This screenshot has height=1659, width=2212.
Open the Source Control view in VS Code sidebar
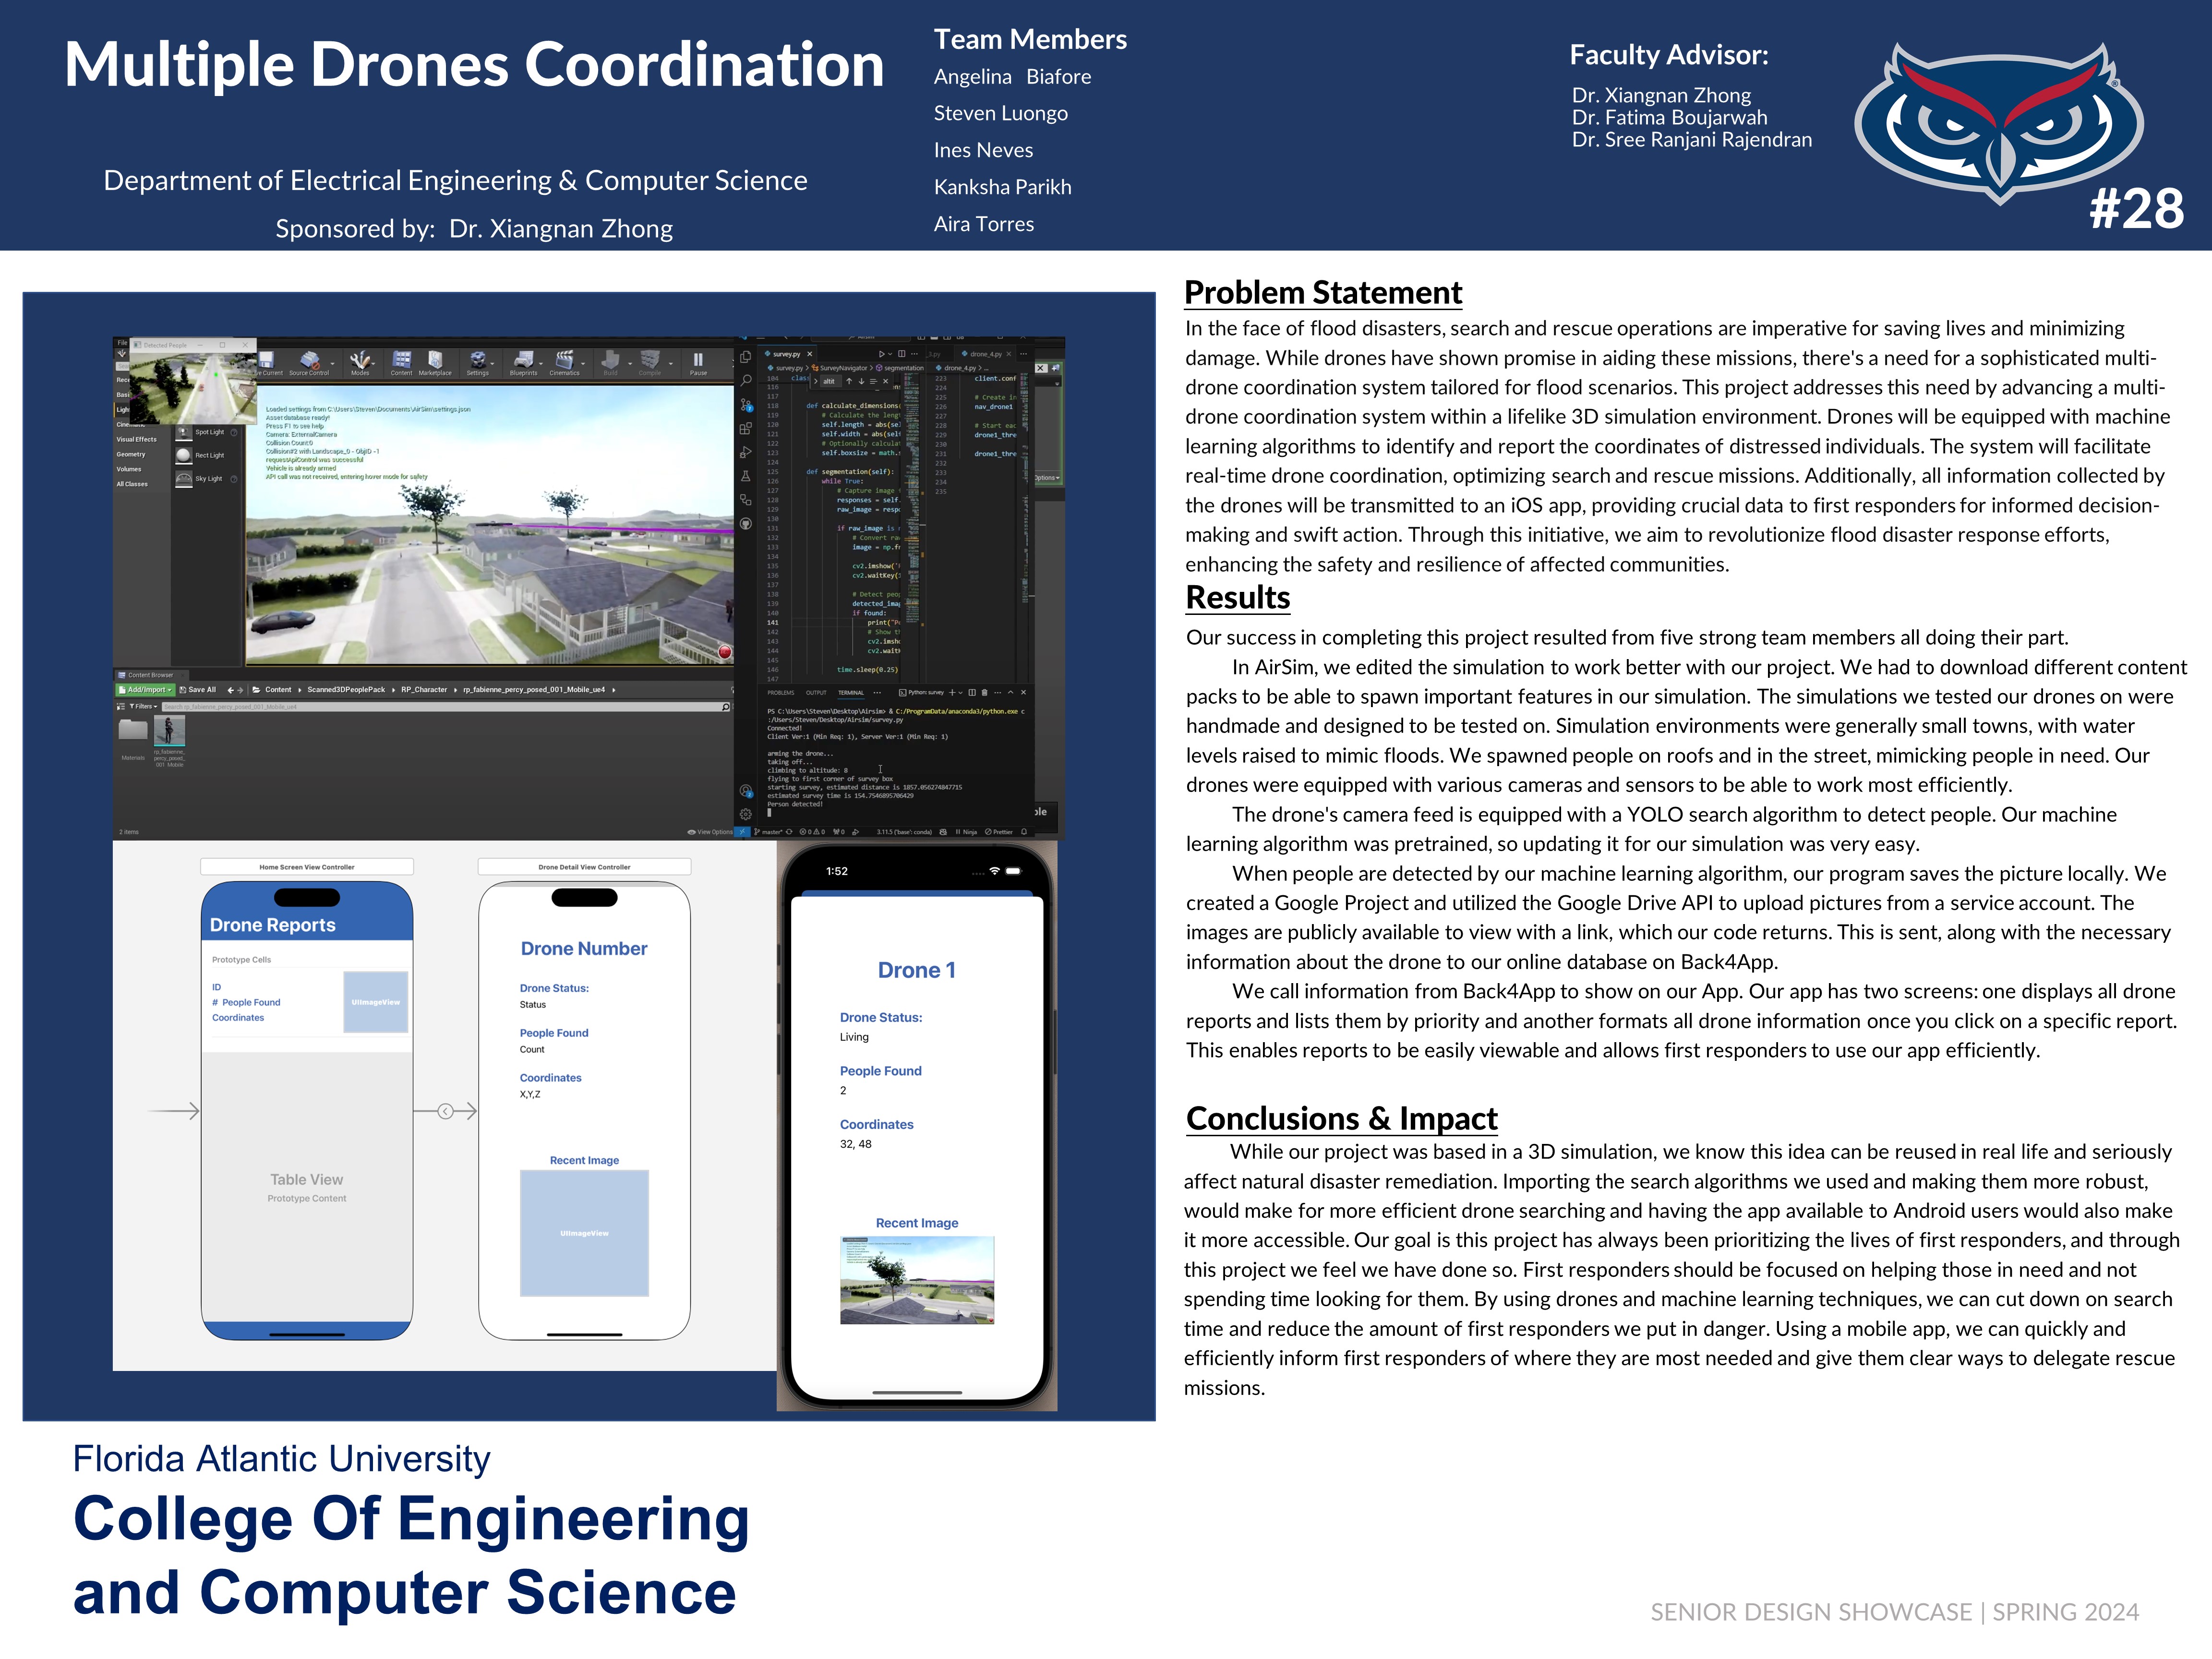tap(745, 404)
